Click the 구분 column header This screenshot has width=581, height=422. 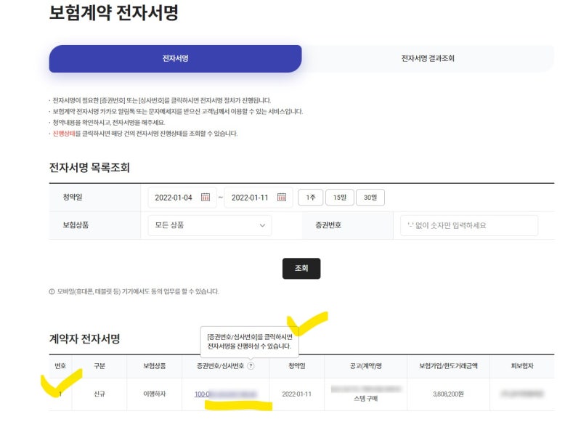[99, 366]
